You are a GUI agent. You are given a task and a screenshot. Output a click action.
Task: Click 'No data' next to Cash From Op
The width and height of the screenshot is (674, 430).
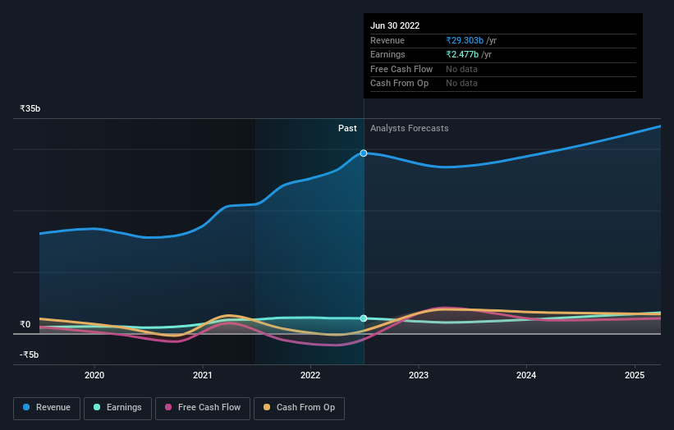coord(461,84)
